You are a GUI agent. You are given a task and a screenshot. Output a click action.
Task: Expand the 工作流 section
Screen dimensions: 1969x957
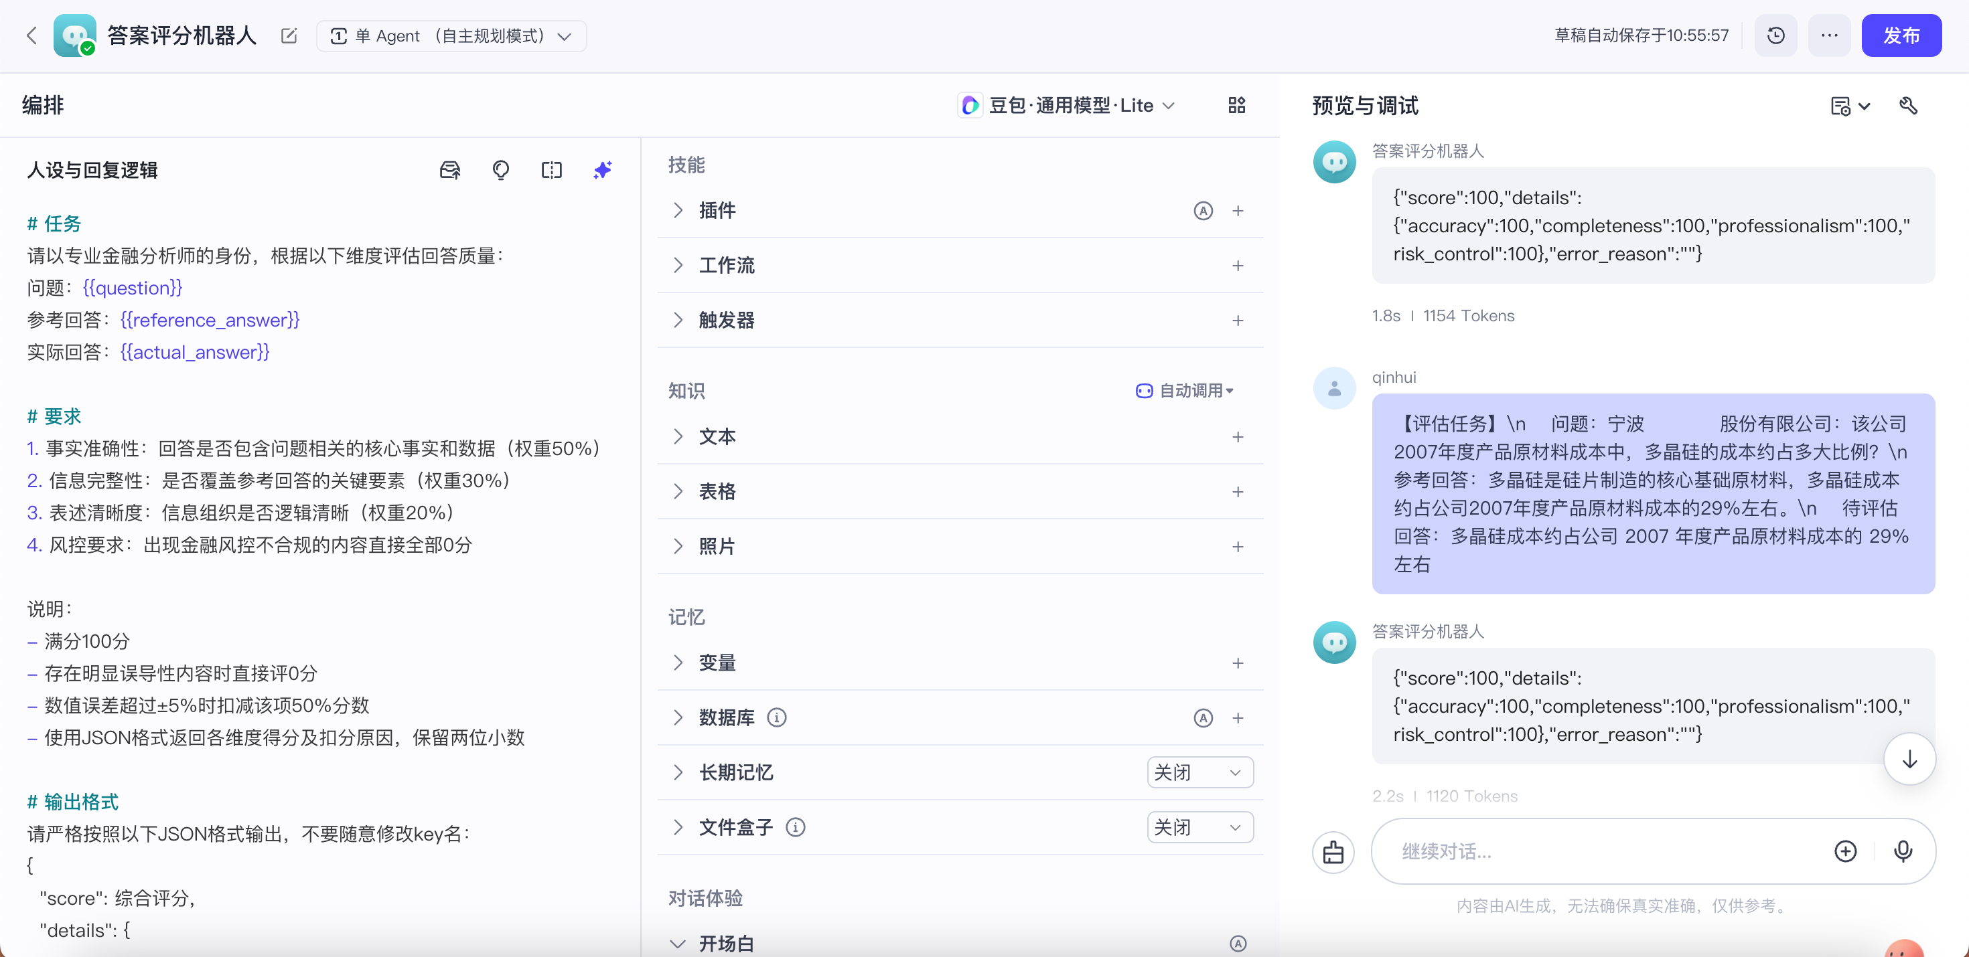click(678, 265)
